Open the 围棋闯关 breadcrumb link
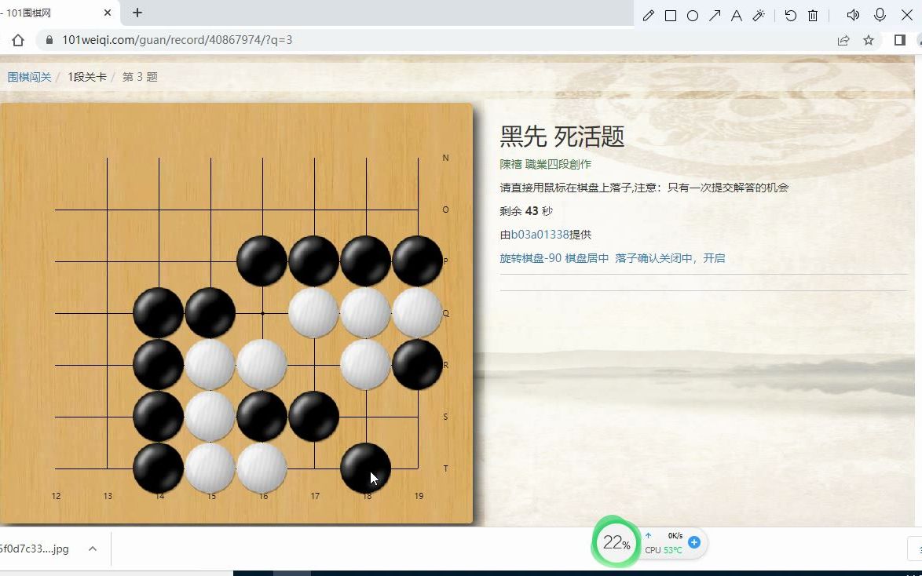The image size is (922, 576). (x=29, y=77)
